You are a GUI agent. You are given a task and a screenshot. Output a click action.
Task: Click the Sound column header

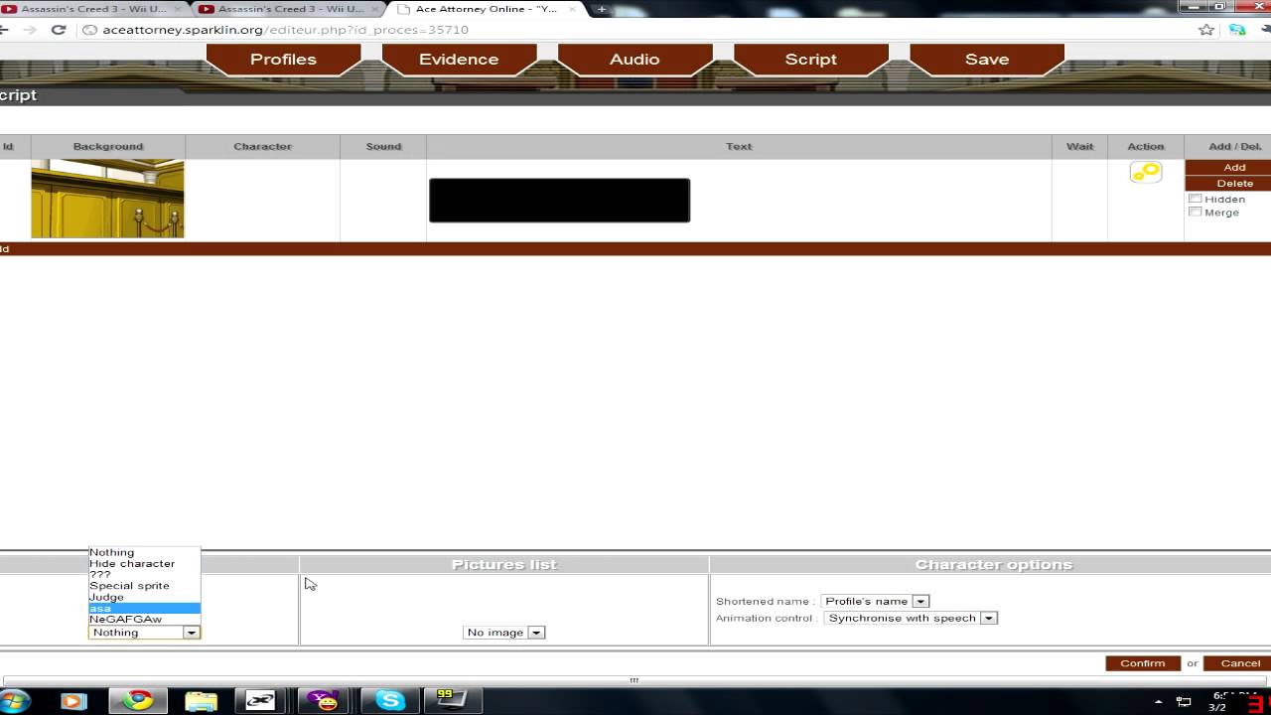pyautogui.click(x=383, y=147)
